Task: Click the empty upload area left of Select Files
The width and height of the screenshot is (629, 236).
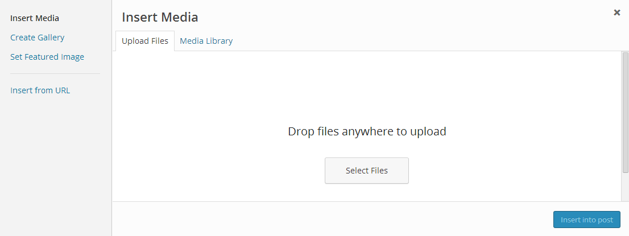Action: pos(216,171)
